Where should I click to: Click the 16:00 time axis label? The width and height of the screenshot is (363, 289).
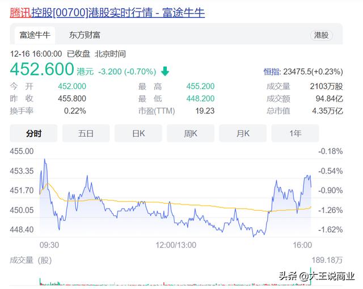pyautogui.click(x=302, y=245)
